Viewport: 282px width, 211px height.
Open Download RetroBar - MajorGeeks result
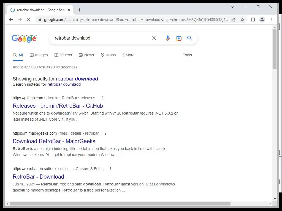click(54, 141)
